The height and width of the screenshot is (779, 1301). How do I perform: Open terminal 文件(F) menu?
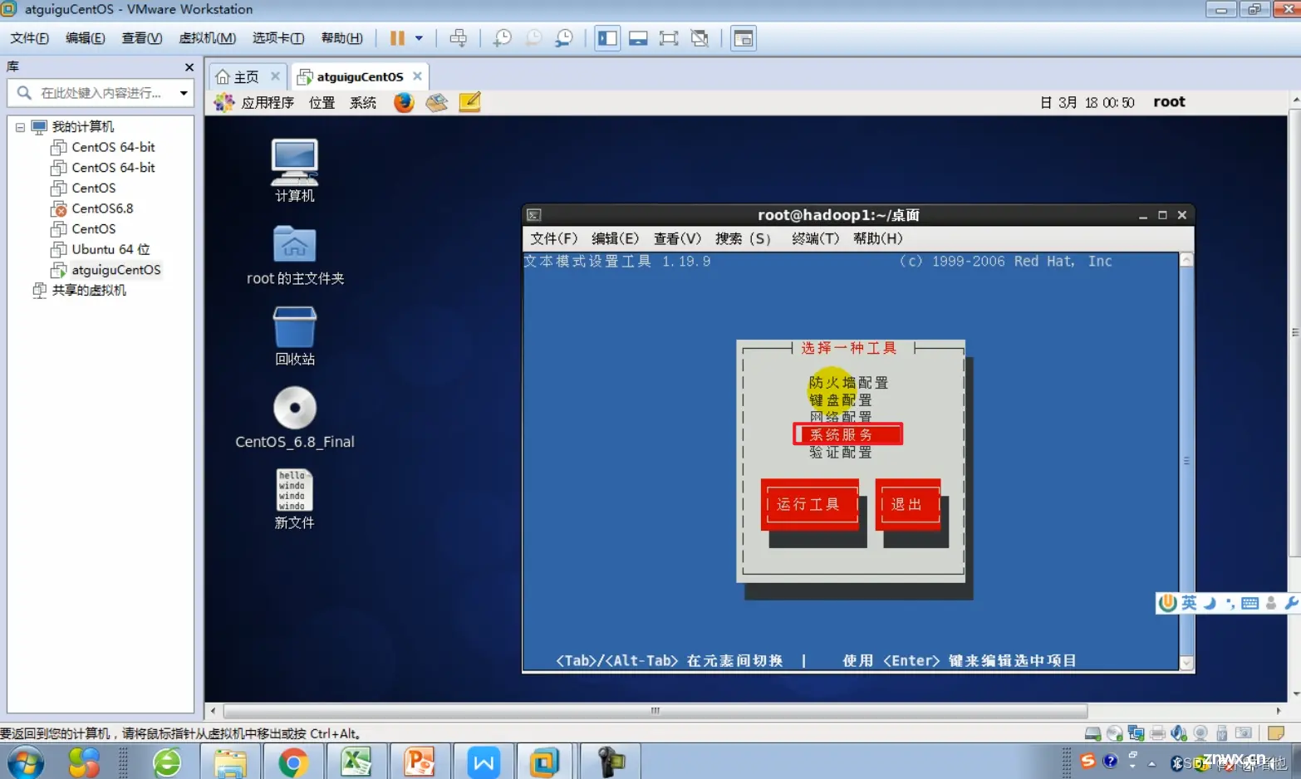point(554,238)
